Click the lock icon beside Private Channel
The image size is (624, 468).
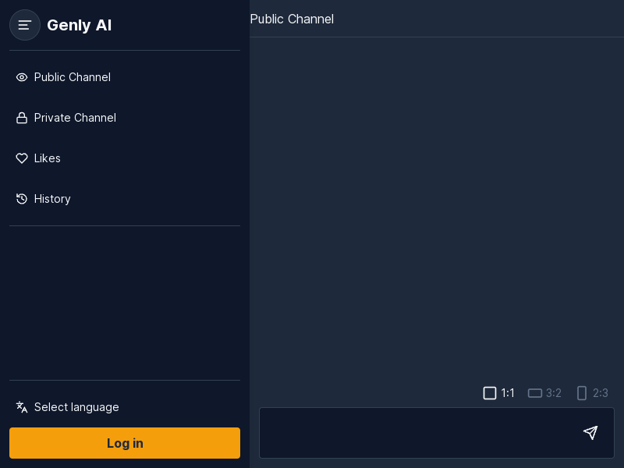[x=22, y=118]
